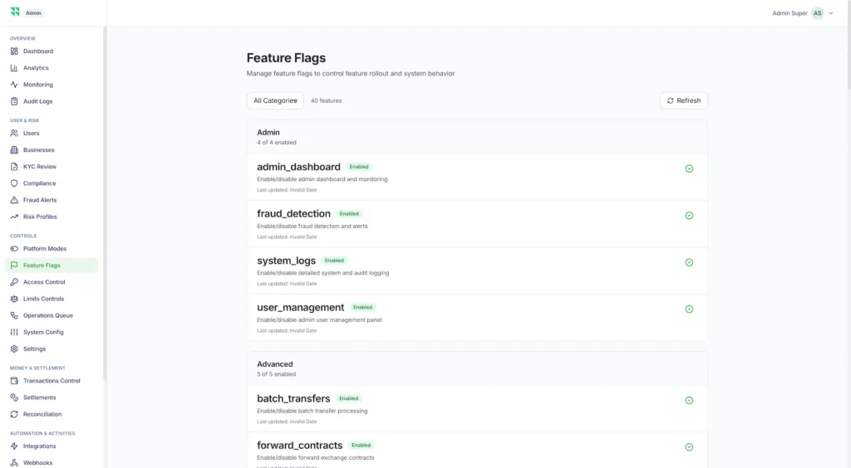Click the Settlements coins icon
This screenshot has height=468, width=851.
pos(14,397)
